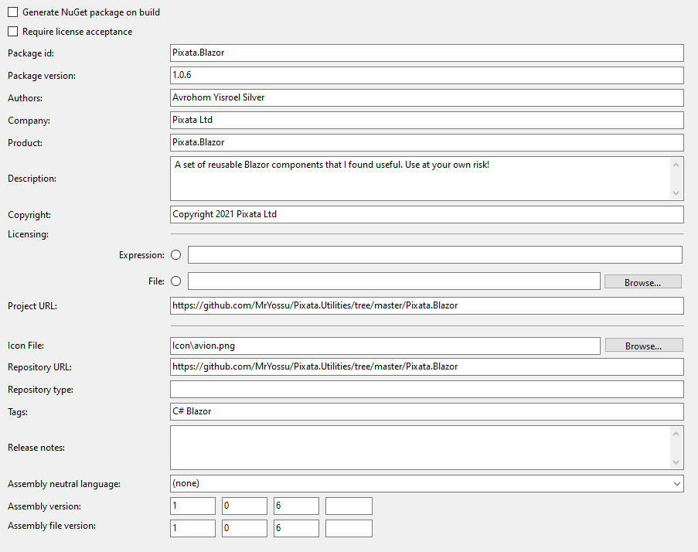Image resolution: width=698 pixels, height=552 pixels.
Task: Click the Icon File path field
Action: tap(385, 346)
